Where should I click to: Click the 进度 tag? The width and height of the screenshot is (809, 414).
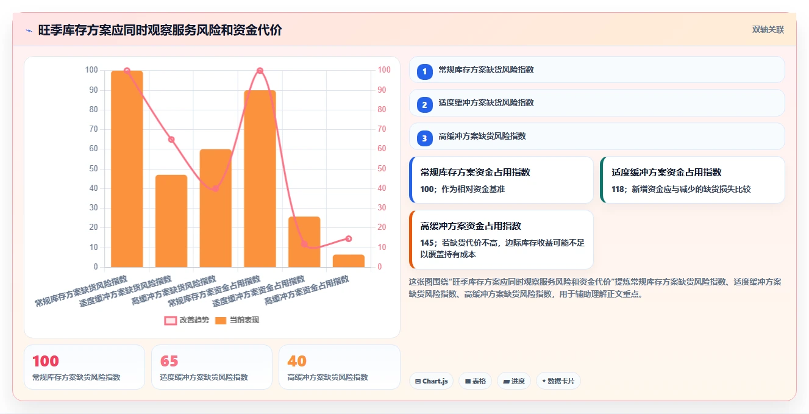(x=514, y=381)
